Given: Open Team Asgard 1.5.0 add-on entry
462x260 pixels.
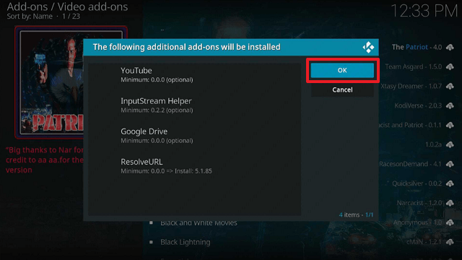Looking at the screenshot, I should tap(414, 66).
